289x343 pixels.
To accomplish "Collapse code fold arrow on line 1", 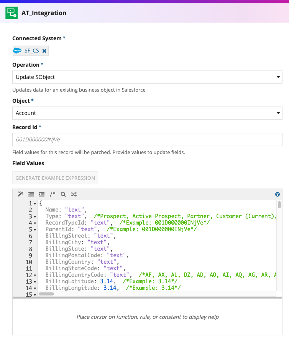I will (x=35, y=204).
